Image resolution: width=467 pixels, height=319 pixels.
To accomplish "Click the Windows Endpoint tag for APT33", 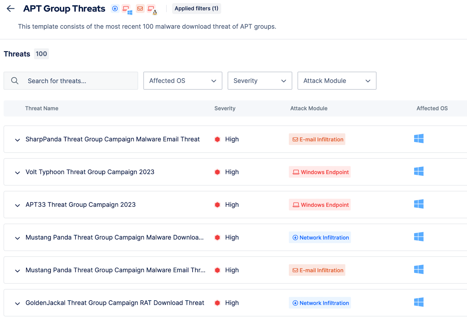I will coord(320,205).
